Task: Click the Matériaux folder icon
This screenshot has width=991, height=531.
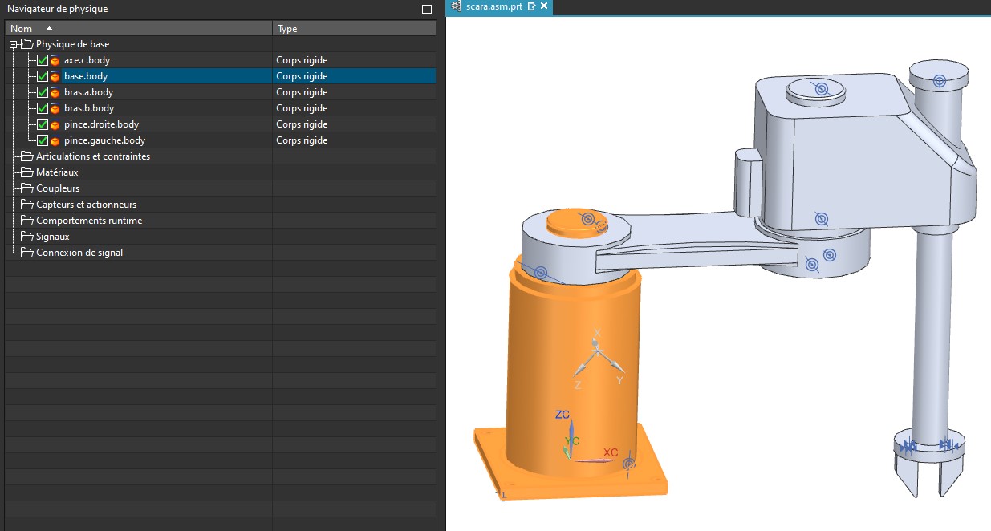Action: pos(26,172)
